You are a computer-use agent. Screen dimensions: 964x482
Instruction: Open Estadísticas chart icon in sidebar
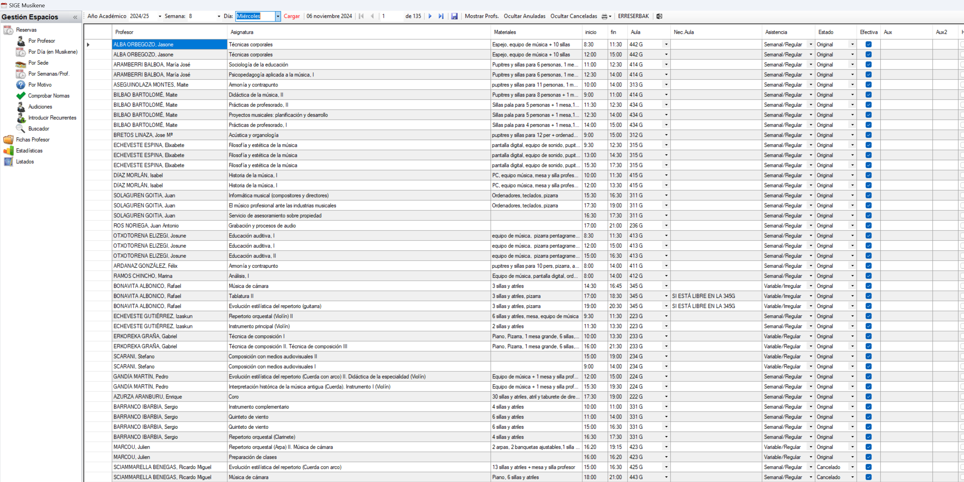[8, 150]
